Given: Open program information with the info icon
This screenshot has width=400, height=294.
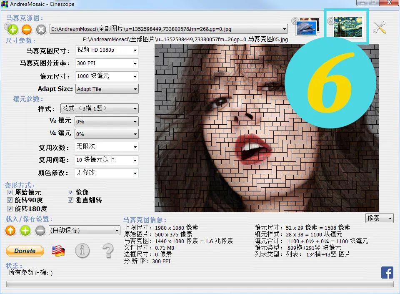Looking at the screenshot, I should click(x=82, y=251).
